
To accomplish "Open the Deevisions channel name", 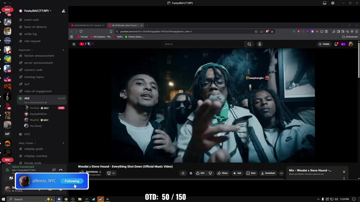I will pyautogui.click(x=92, y=172).
